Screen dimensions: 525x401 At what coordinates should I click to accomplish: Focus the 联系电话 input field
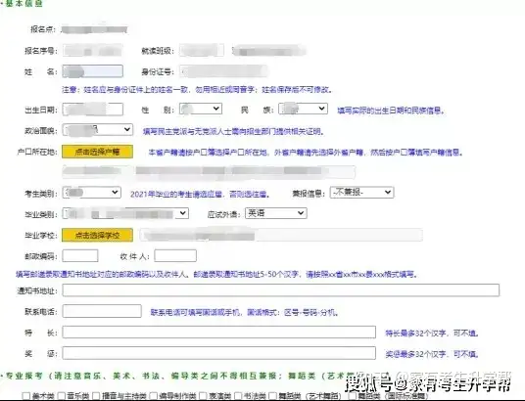point(102,311)
